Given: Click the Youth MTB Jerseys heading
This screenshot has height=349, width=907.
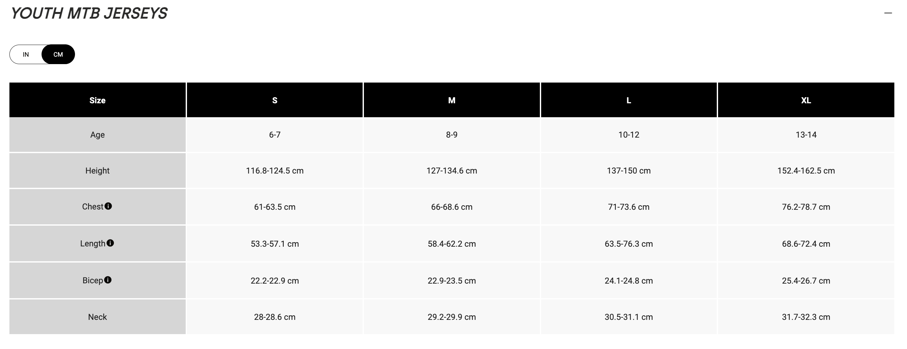Looking at the screenshot, I should tap(89, 13).
